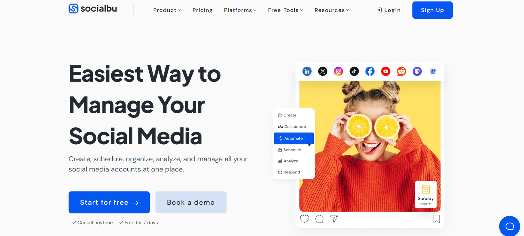Open the Pricing page link
This screenshot has height=236, width=524.
point(202,10)
